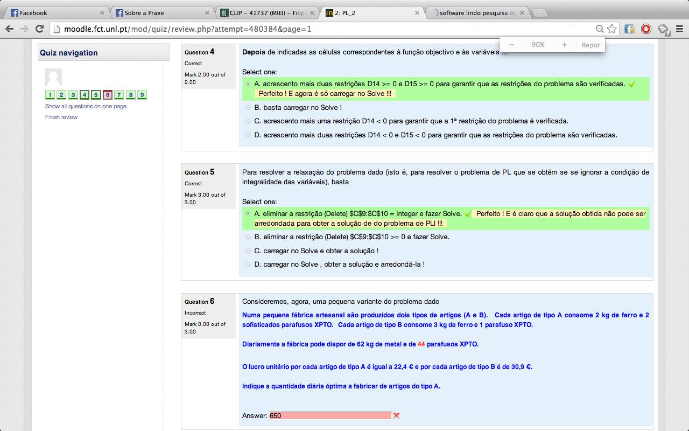Viewport: 689px width, 431px height.
Task: Click the zoom magnifier icon in address bar
Action: [600, 29]
